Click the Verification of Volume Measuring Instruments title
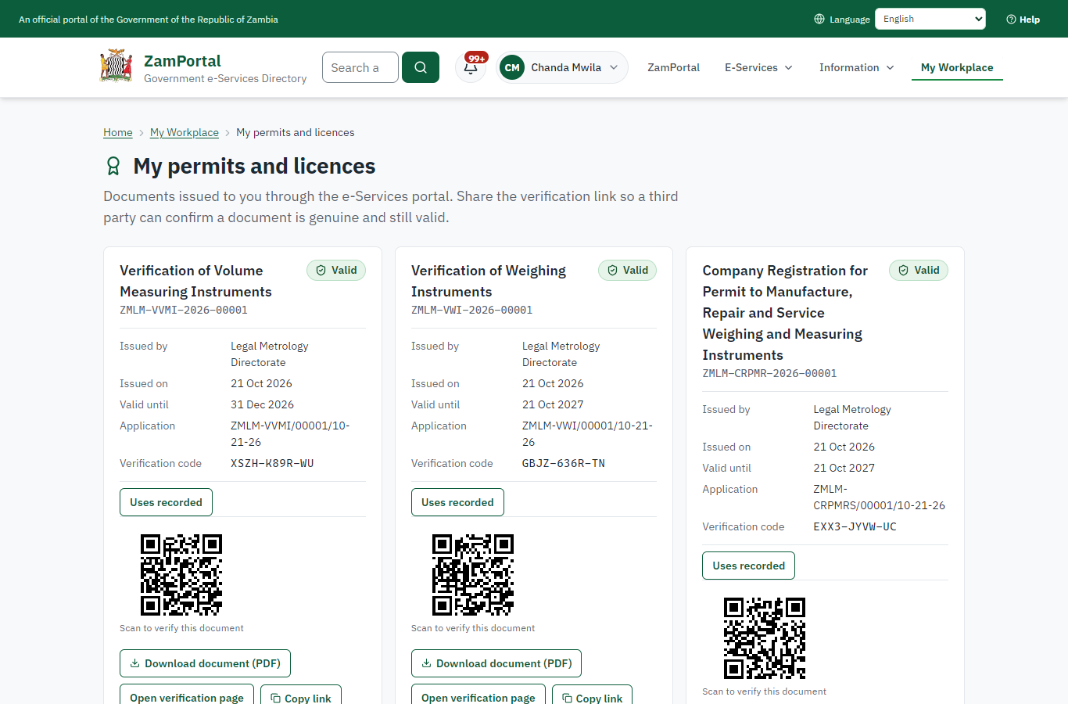This screenshot has width=1068, height=704. point(195,281)
